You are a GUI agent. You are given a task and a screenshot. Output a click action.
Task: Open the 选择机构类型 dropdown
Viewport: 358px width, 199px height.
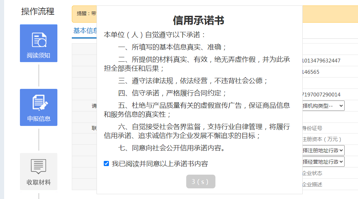pyautogui.click(x=323, y=106)
